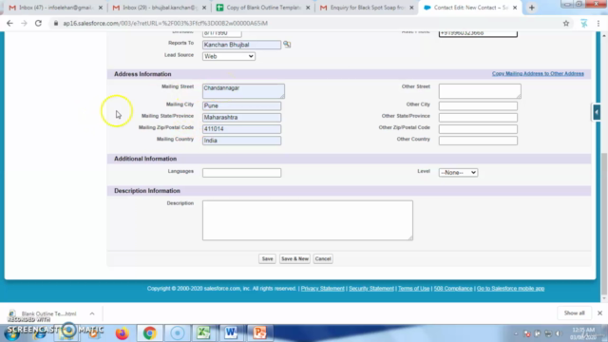The width and height of the screenshot is (608, 342).
Task: Bookmark this page with star icon
Action: click(x=566, y=23)
